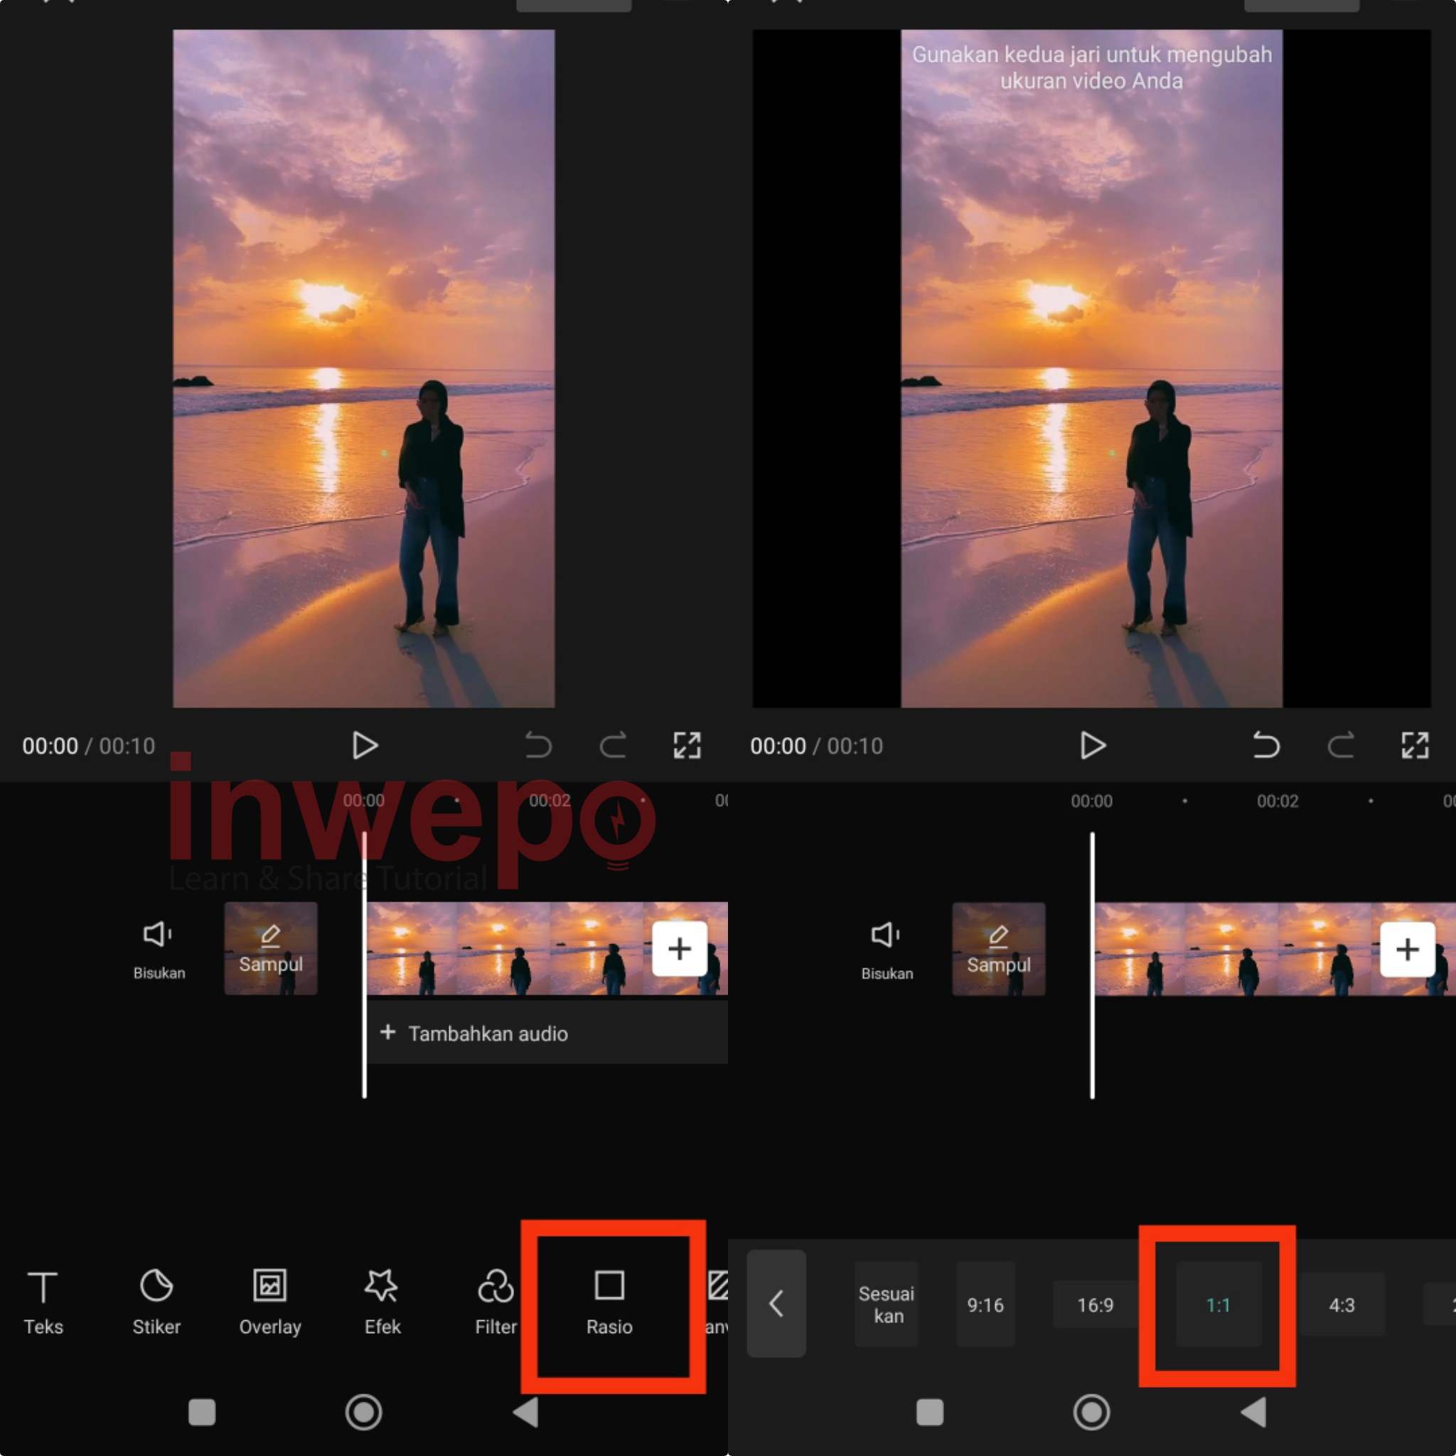This screenshot has height=1456, width=1456.
Task: Choose the 4:3 ratio option
Action: [x=1342, y=1305]
